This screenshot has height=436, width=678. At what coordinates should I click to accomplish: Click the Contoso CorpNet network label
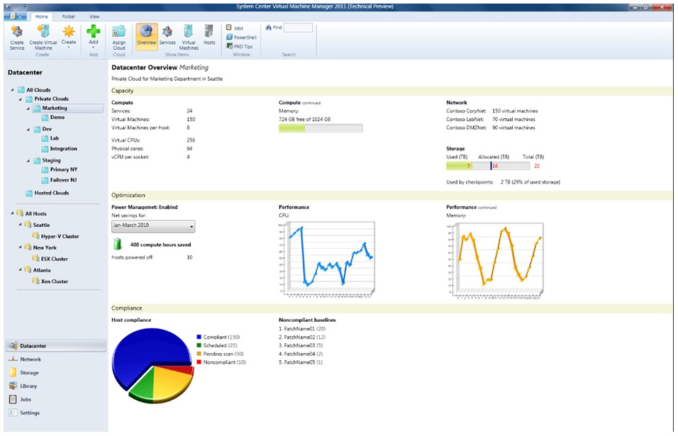(466, 111)
